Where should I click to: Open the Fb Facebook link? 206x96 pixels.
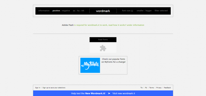coord(146,88)
